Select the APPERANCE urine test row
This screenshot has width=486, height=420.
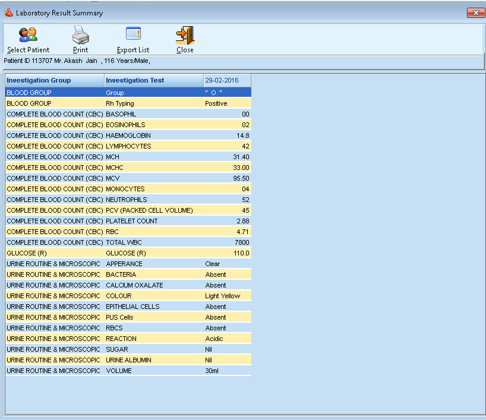pos(128,264)
